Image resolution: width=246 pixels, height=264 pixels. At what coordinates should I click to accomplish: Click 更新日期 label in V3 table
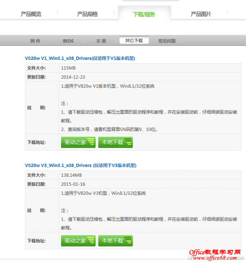click(36, 184)
